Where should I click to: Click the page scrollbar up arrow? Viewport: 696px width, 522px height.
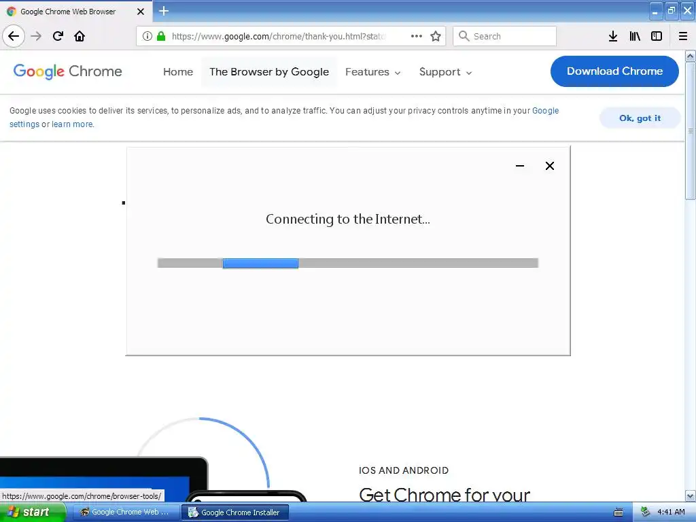(x=691, y=56)
